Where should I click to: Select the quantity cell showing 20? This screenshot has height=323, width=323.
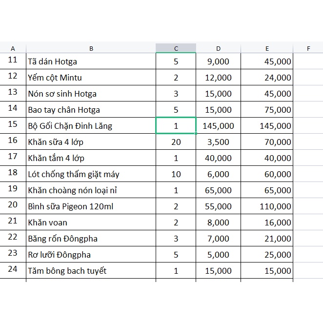[176, 142]
